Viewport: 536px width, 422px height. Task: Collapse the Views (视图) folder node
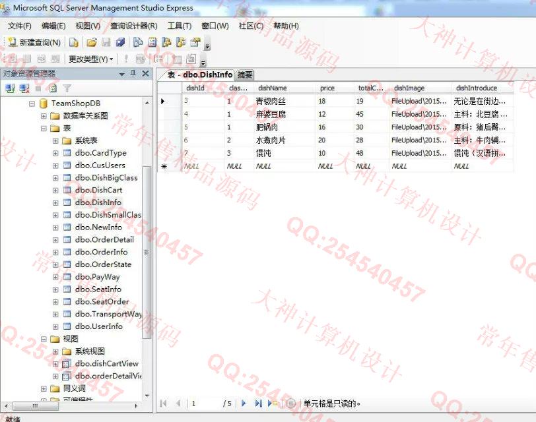tap(44, 339)
